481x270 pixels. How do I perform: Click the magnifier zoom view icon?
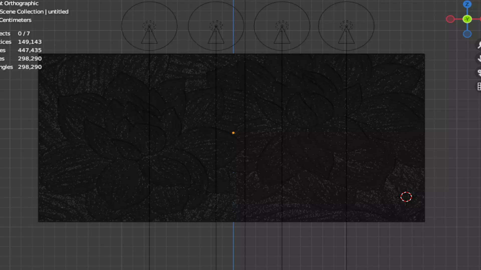pyautogui.click(x=479, y=45)
